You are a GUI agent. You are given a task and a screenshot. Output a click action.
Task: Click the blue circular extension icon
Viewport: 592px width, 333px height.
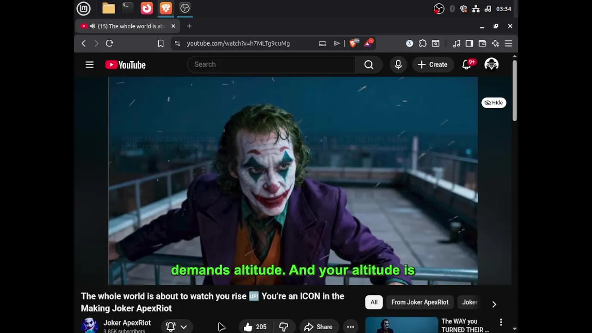410,43
